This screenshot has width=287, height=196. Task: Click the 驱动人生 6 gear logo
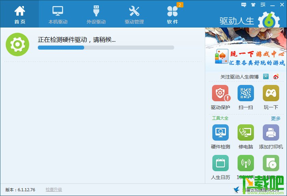click(x=269, y=20)
